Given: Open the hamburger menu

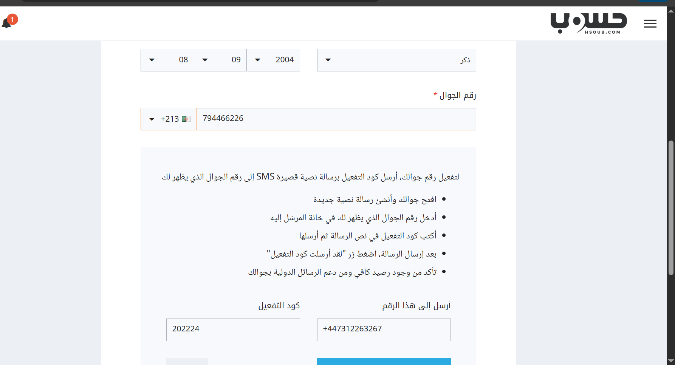Looking at the screenshot, I should click(x=650, y=24).
